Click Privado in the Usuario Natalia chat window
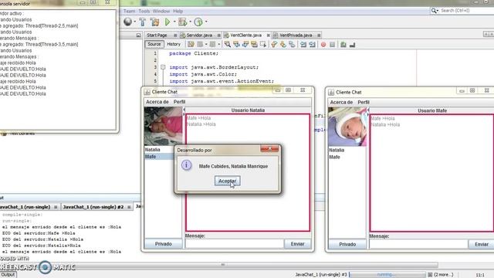This screenshot has height=278, width=494. tap(163, 244)
